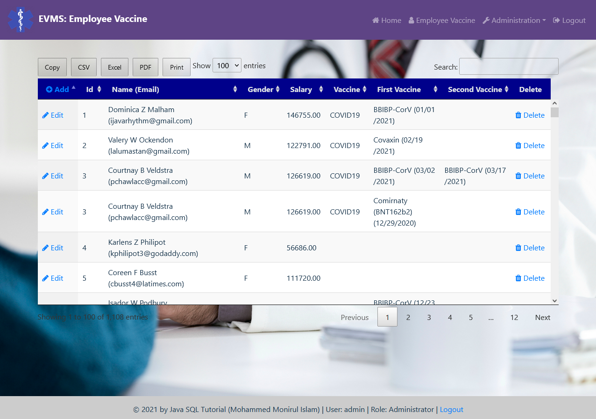Select the Employee Vaccine person icon
The image size is (596, 419).
click(x=411, y=20)
